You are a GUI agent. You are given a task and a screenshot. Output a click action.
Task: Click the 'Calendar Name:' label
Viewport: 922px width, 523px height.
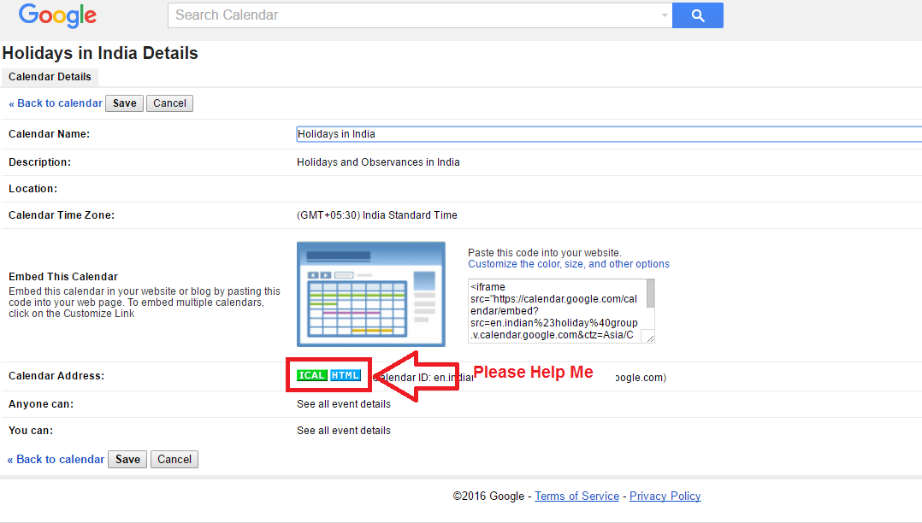tap(50, 134)
